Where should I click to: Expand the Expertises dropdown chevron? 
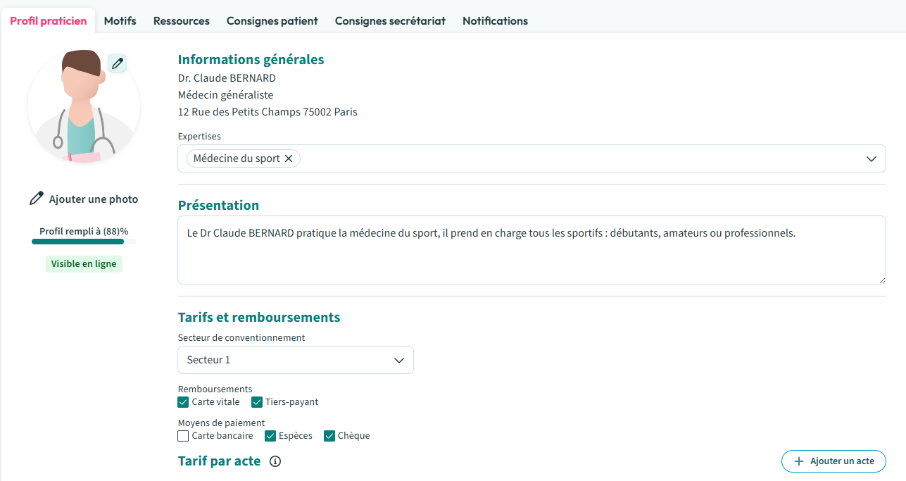click(x=872, y=159)
